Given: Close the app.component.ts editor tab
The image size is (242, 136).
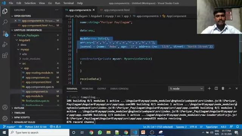Looking at the screenshot, I should coord(94,10).
